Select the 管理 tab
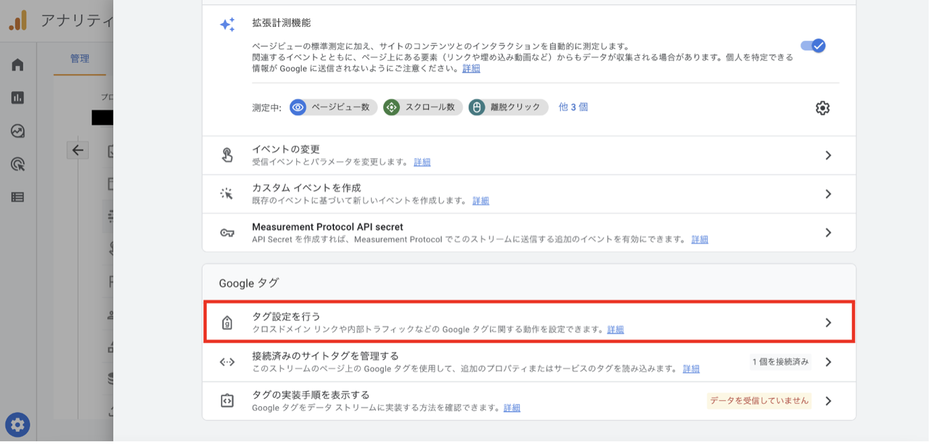 [79, 59]
